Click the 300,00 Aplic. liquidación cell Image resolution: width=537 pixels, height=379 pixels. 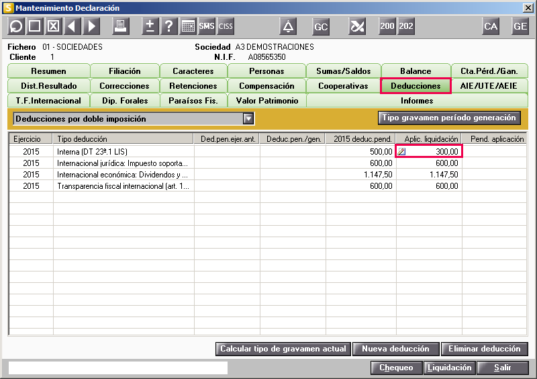coord(429,151)
